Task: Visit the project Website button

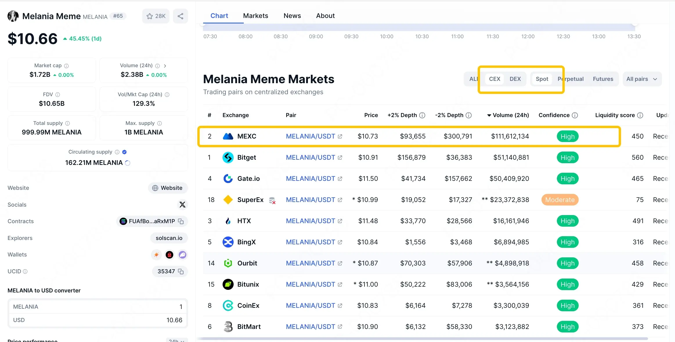Action: (168, 188)
